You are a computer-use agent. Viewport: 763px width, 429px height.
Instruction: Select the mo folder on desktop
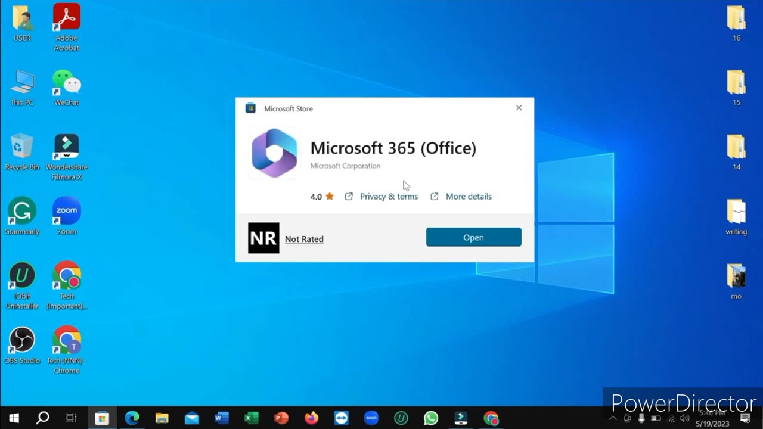pyautogui.click(x=736, y=281)
